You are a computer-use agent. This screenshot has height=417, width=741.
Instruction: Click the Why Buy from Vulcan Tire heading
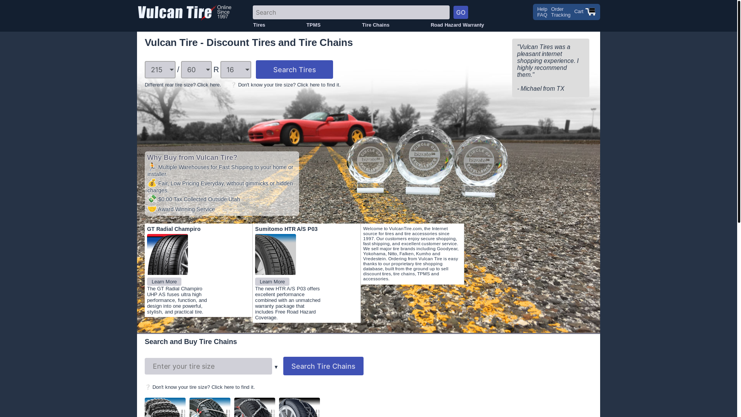tap(192, 158)
